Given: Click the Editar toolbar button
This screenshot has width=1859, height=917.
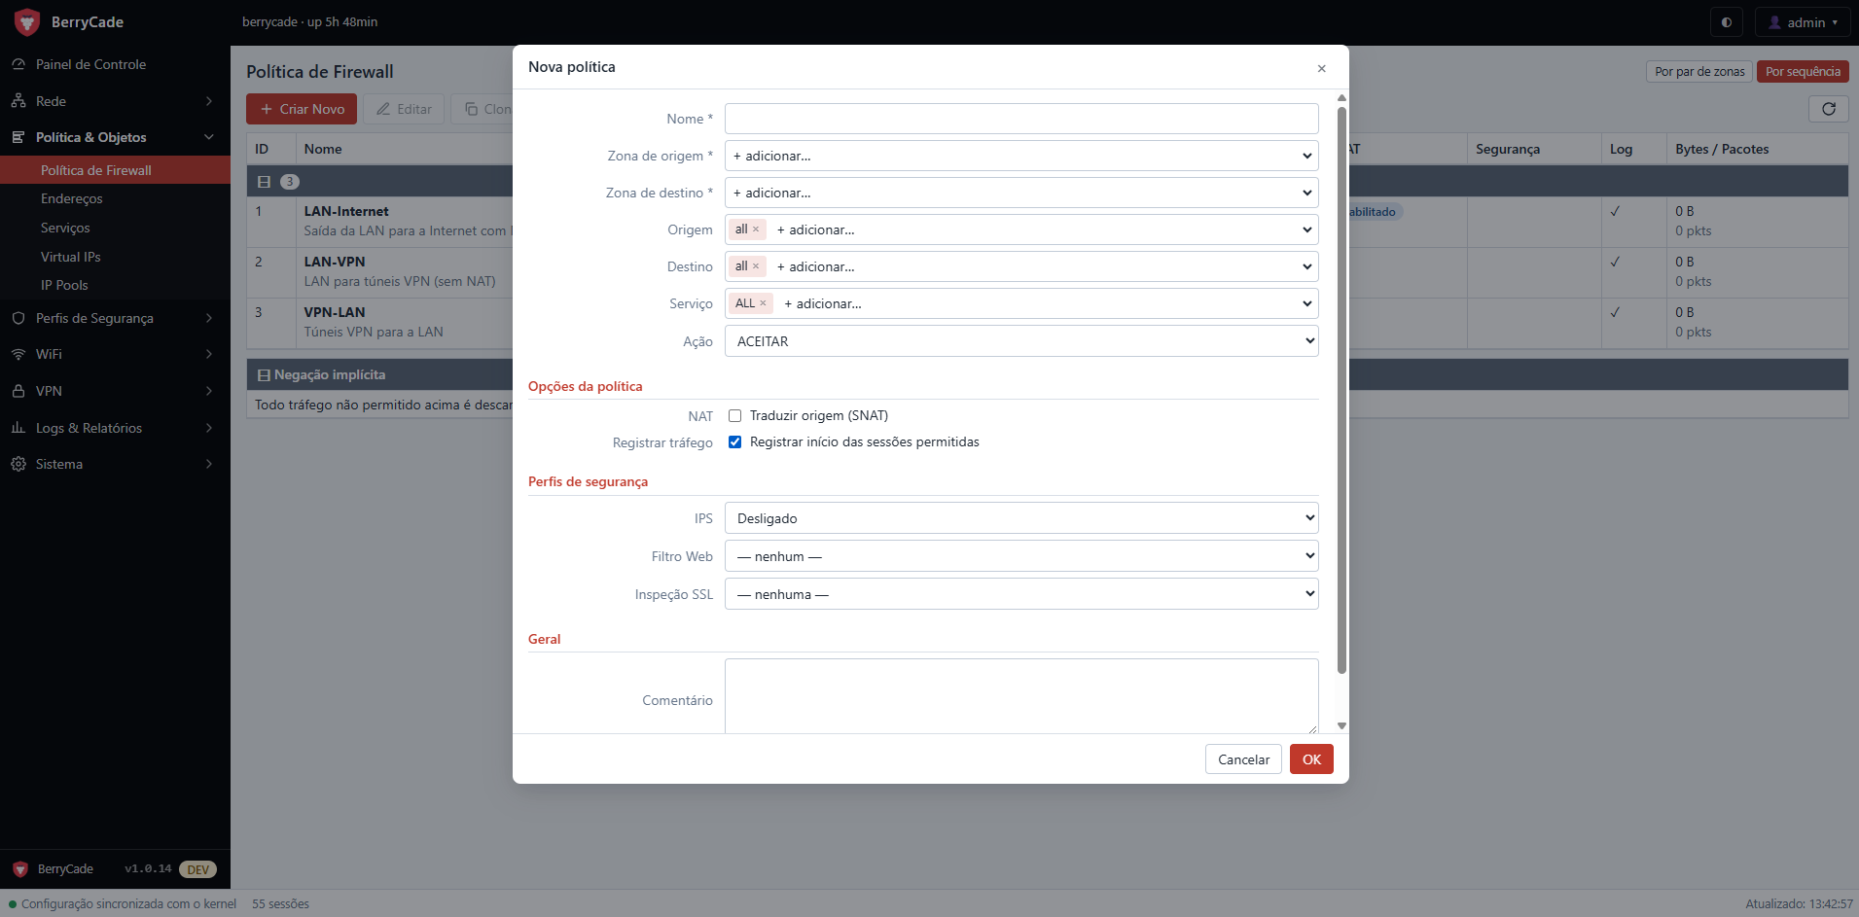Looking at the screenshot, I should 404,109.
